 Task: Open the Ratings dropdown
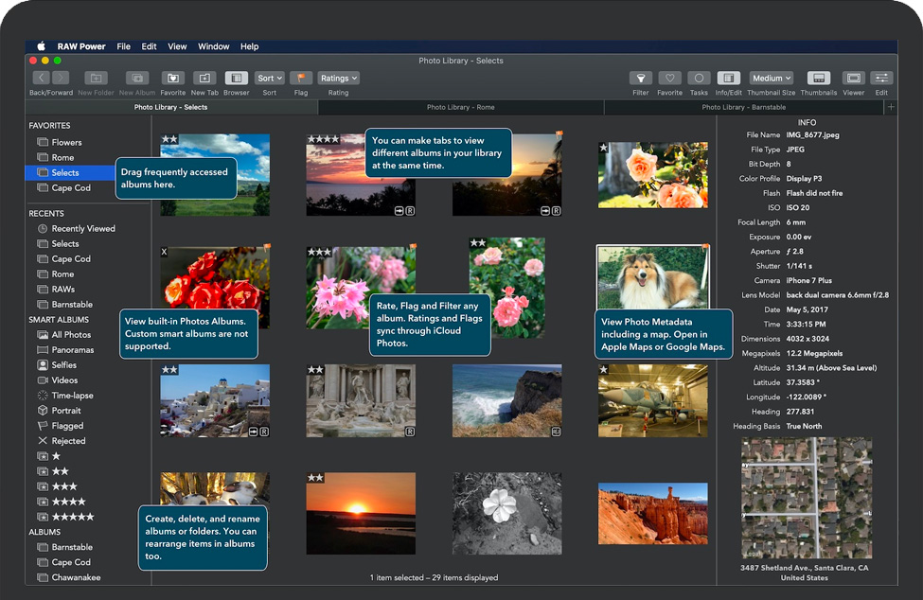pyautogui.click(x=338, y=79)
